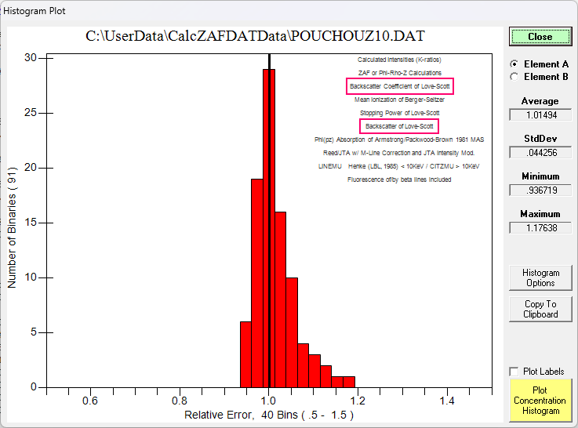
Task: Click the boxed 'Backscatter of Love-Scott' legend line
Action: (399, 126)
